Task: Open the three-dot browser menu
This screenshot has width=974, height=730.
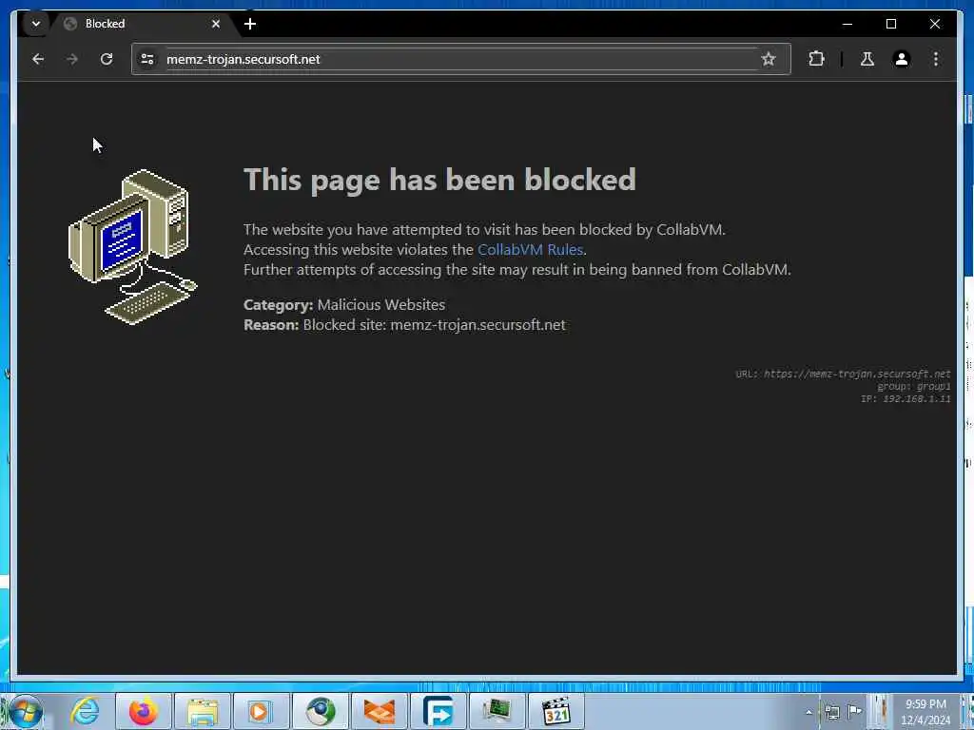Action: (x=936, y=59)
